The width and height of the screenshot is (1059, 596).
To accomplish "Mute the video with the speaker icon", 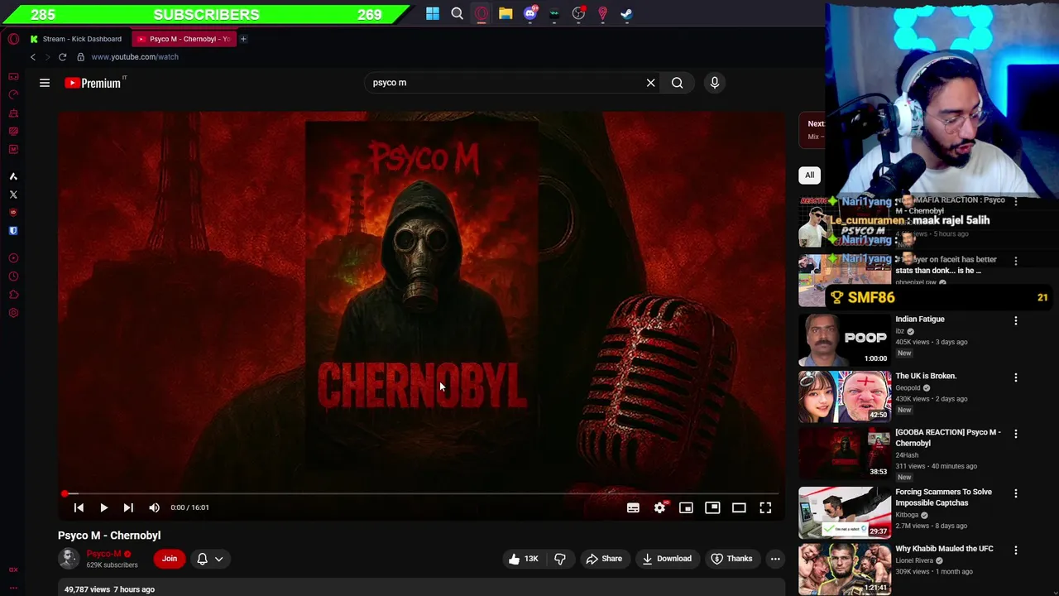I will (x=154, y=507).
